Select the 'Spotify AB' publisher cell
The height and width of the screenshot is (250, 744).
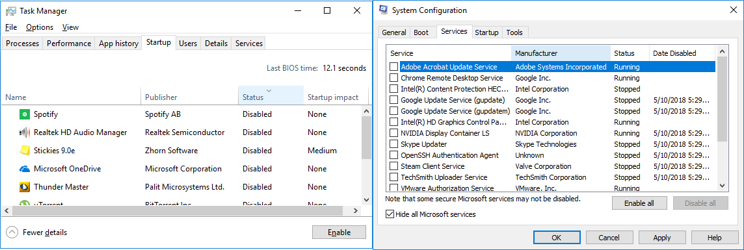click(x=163, y=114)
